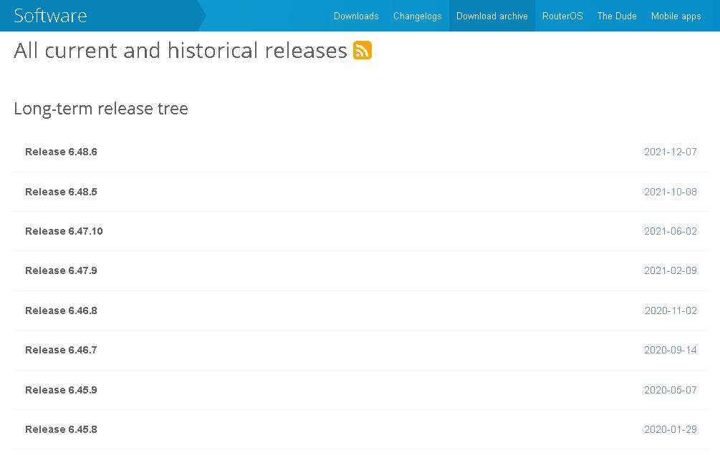Expand Release 6.48.6 entry
Screen dimensions: 720x455
(360, 152)
